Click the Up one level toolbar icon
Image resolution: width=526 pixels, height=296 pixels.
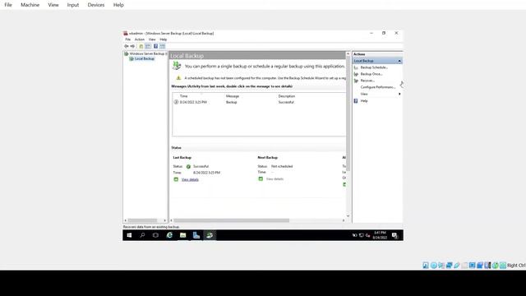pos(141,46)
